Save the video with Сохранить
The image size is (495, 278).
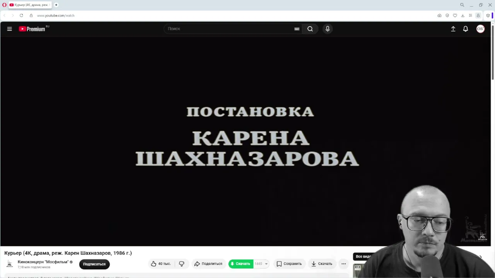289,264
